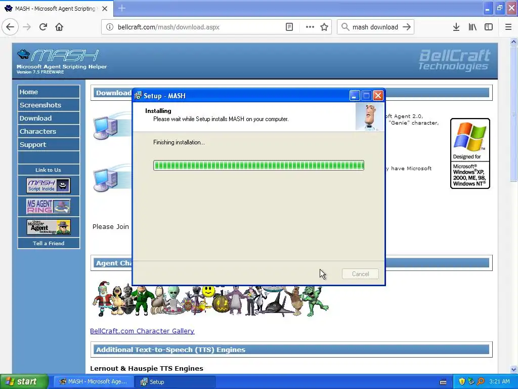Open the Characters page in the sidebar

(49, 132)
